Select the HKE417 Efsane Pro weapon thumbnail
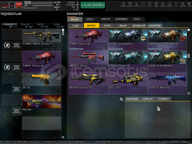Viewport: 192px width, 144px height. click(x=88, y=83)
